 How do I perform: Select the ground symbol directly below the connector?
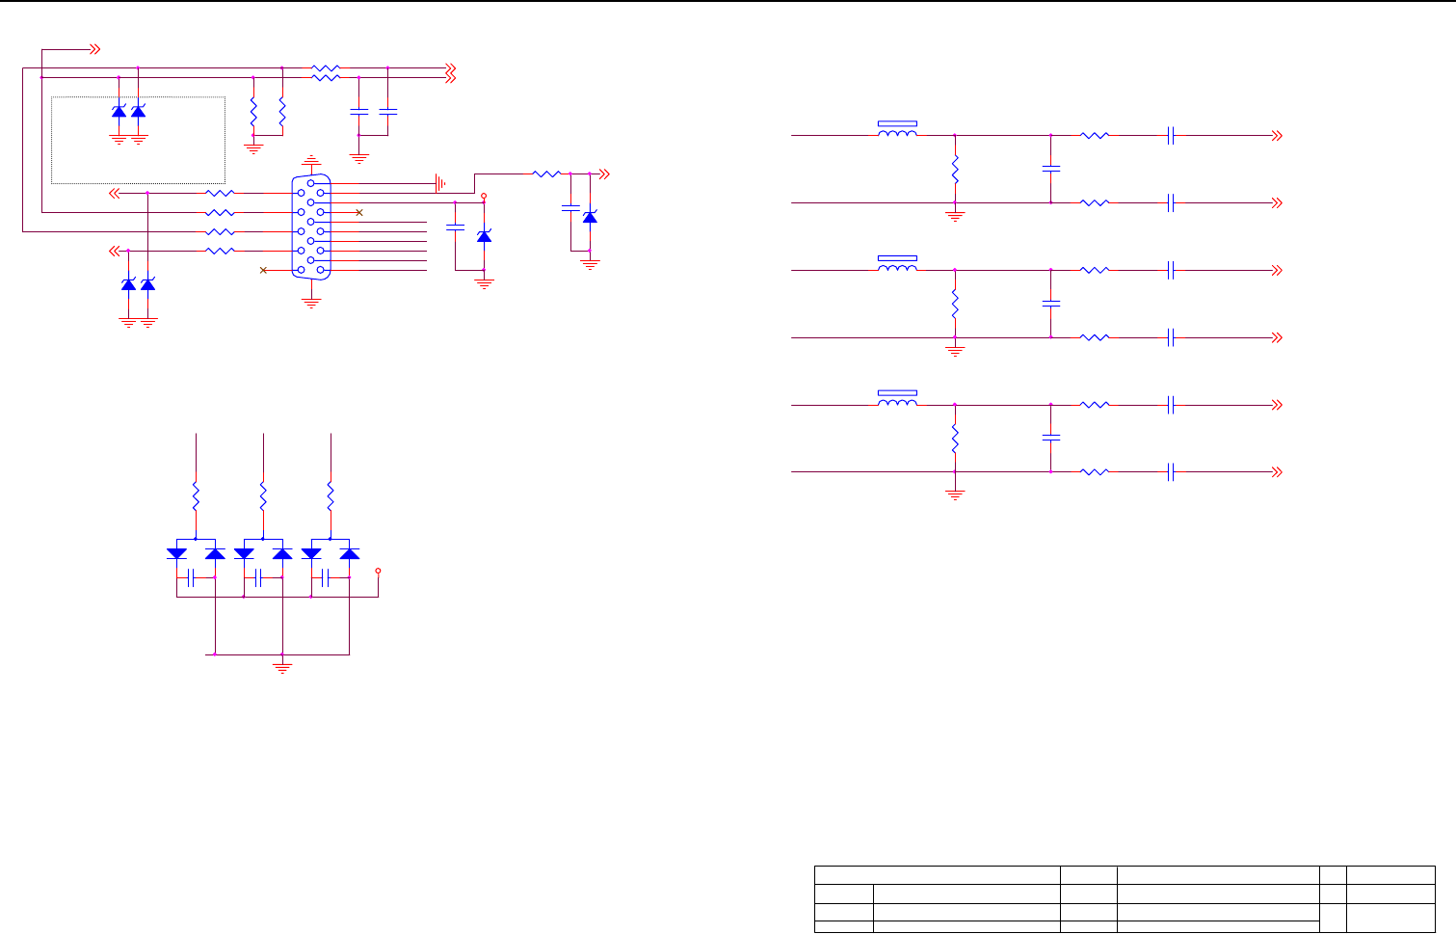pyautogui.click(x=311, y=303)
